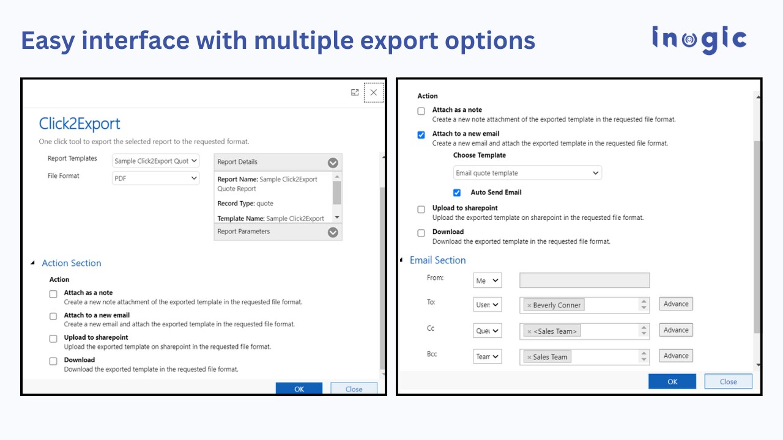Uncheck Attach to a new email in right dialog

421,135
